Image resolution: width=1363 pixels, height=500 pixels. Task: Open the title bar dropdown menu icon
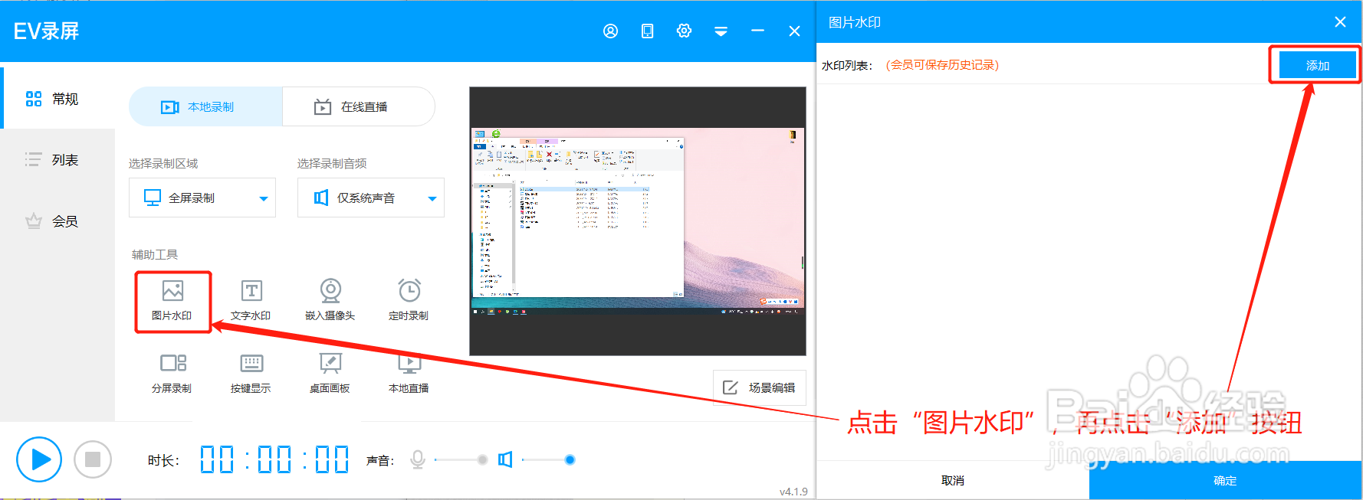tap(721, 31)
